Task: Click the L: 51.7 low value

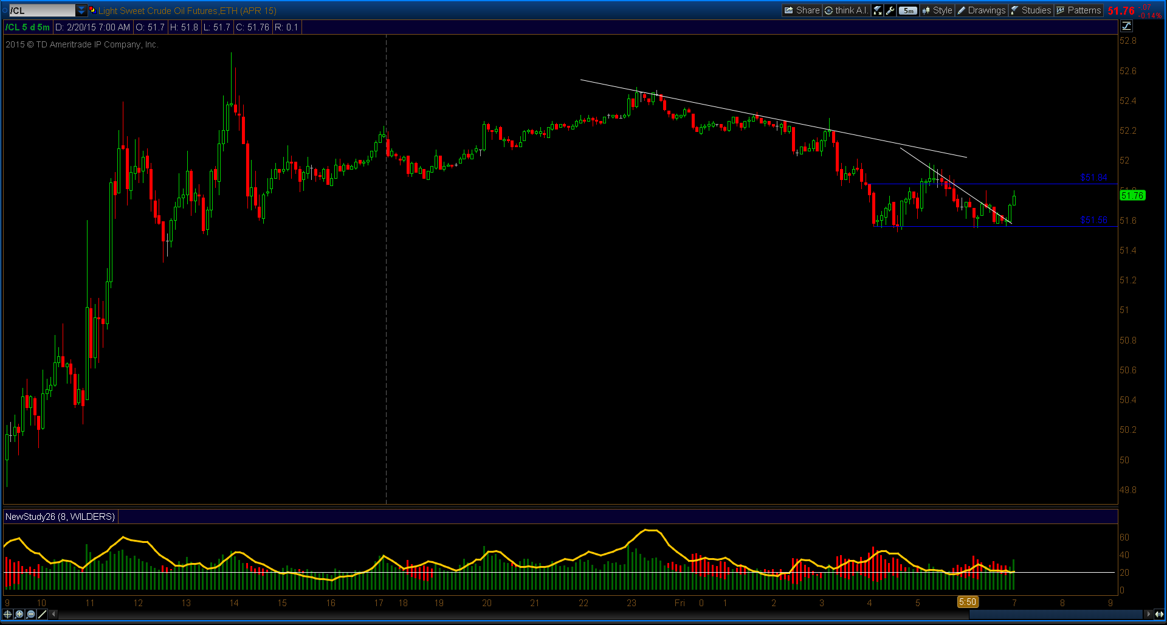Action: pyautogui.click(x=216, y=27)
